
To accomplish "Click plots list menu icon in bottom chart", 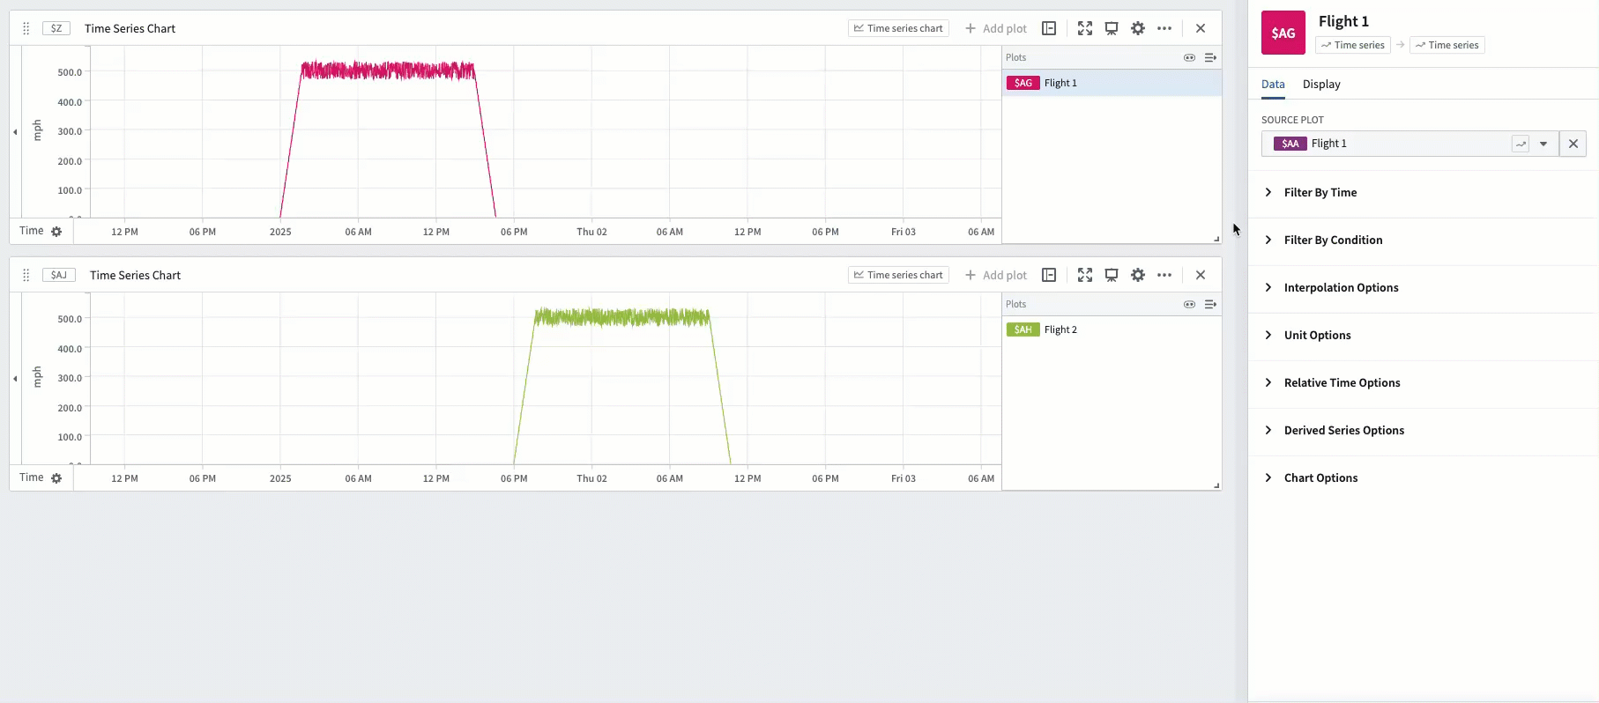I will tap(1210, 304).
